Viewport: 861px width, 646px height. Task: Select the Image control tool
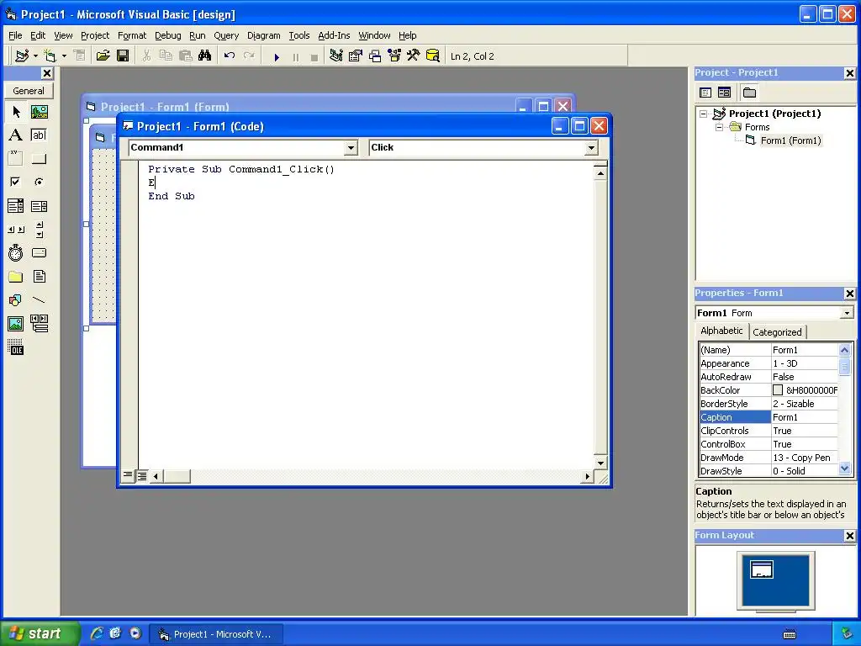[x=16, y=324]
